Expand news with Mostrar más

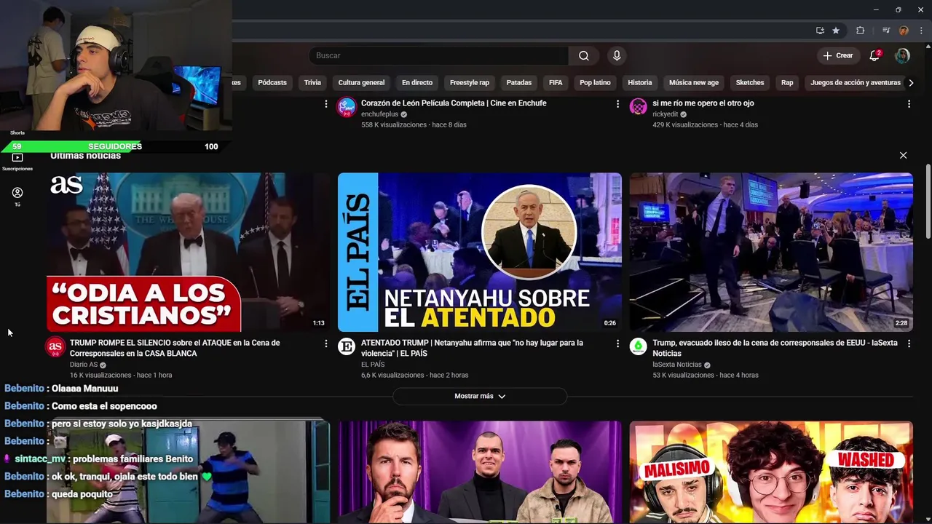tap(480, 396)
